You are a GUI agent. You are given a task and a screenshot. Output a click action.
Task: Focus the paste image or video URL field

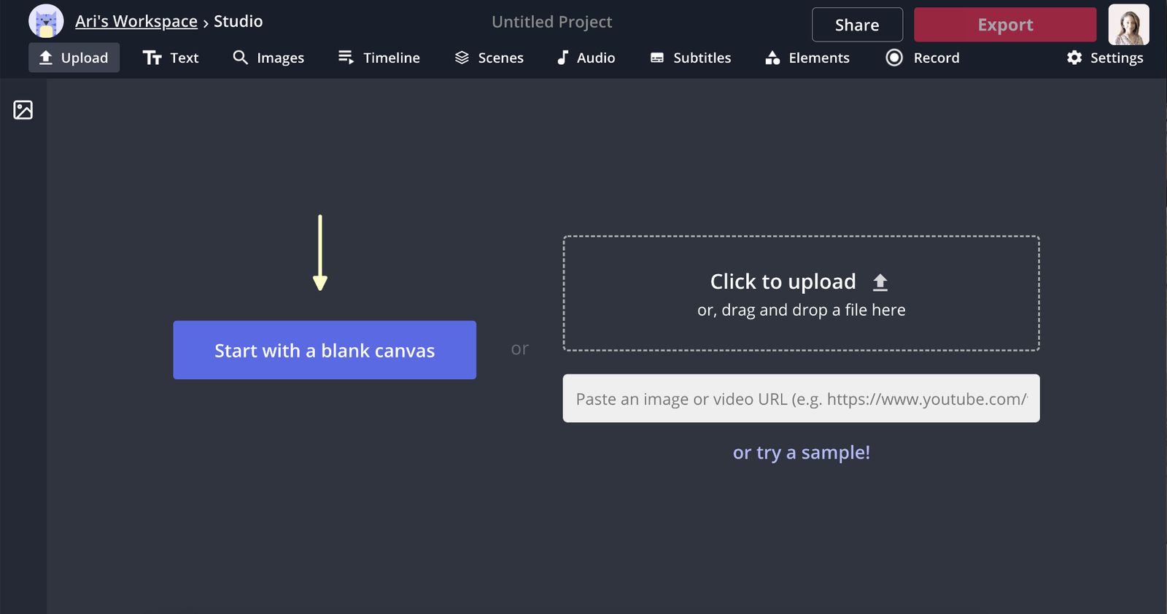[801, 398]
